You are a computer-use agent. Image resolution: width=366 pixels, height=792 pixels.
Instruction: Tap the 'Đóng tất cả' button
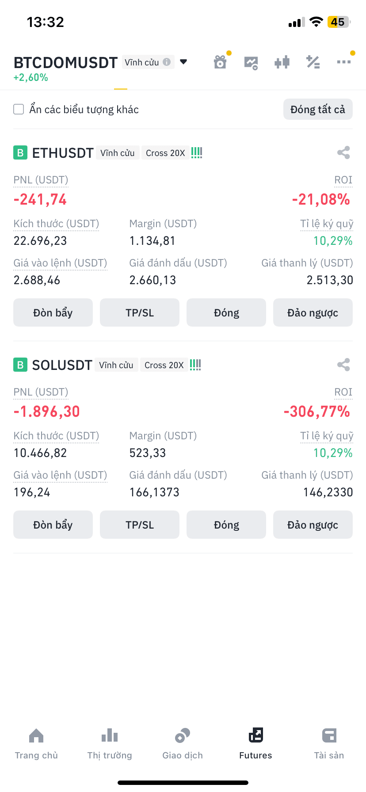coord(318,109)
